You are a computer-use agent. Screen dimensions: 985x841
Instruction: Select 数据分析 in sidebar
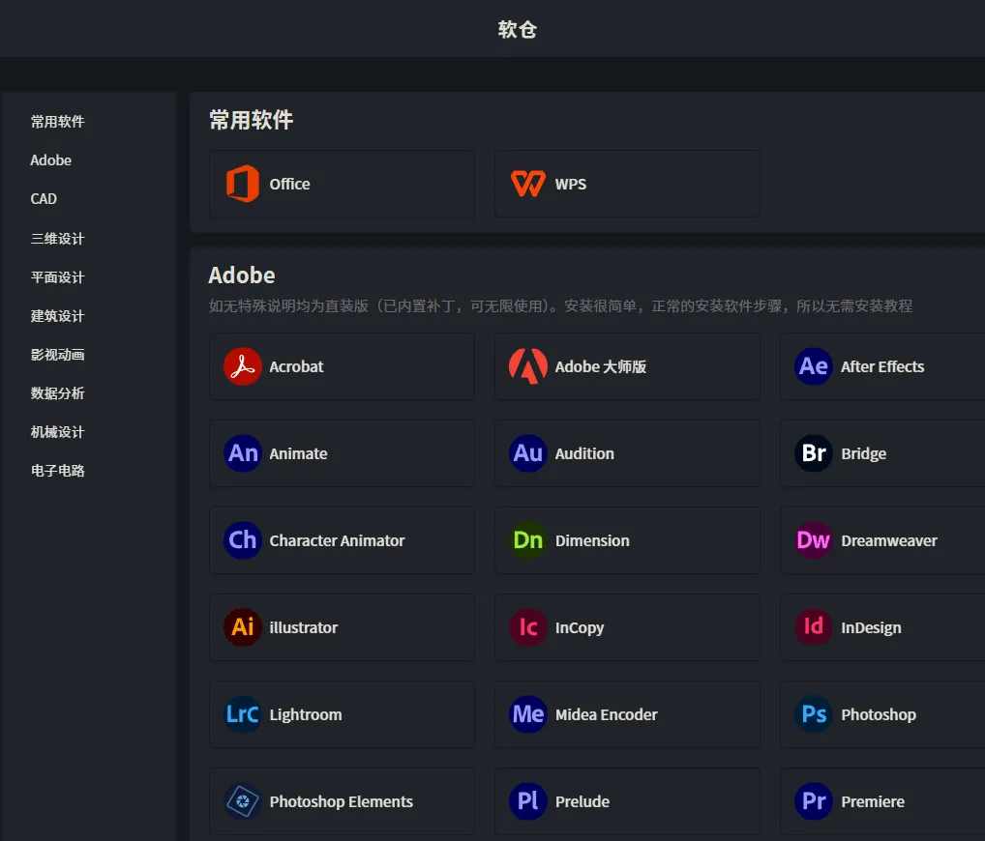click(x=57, y=393)
